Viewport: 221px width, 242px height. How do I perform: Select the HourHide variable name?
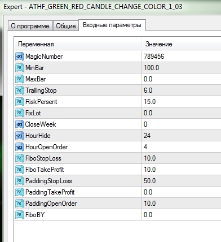[x=38, y=136]
